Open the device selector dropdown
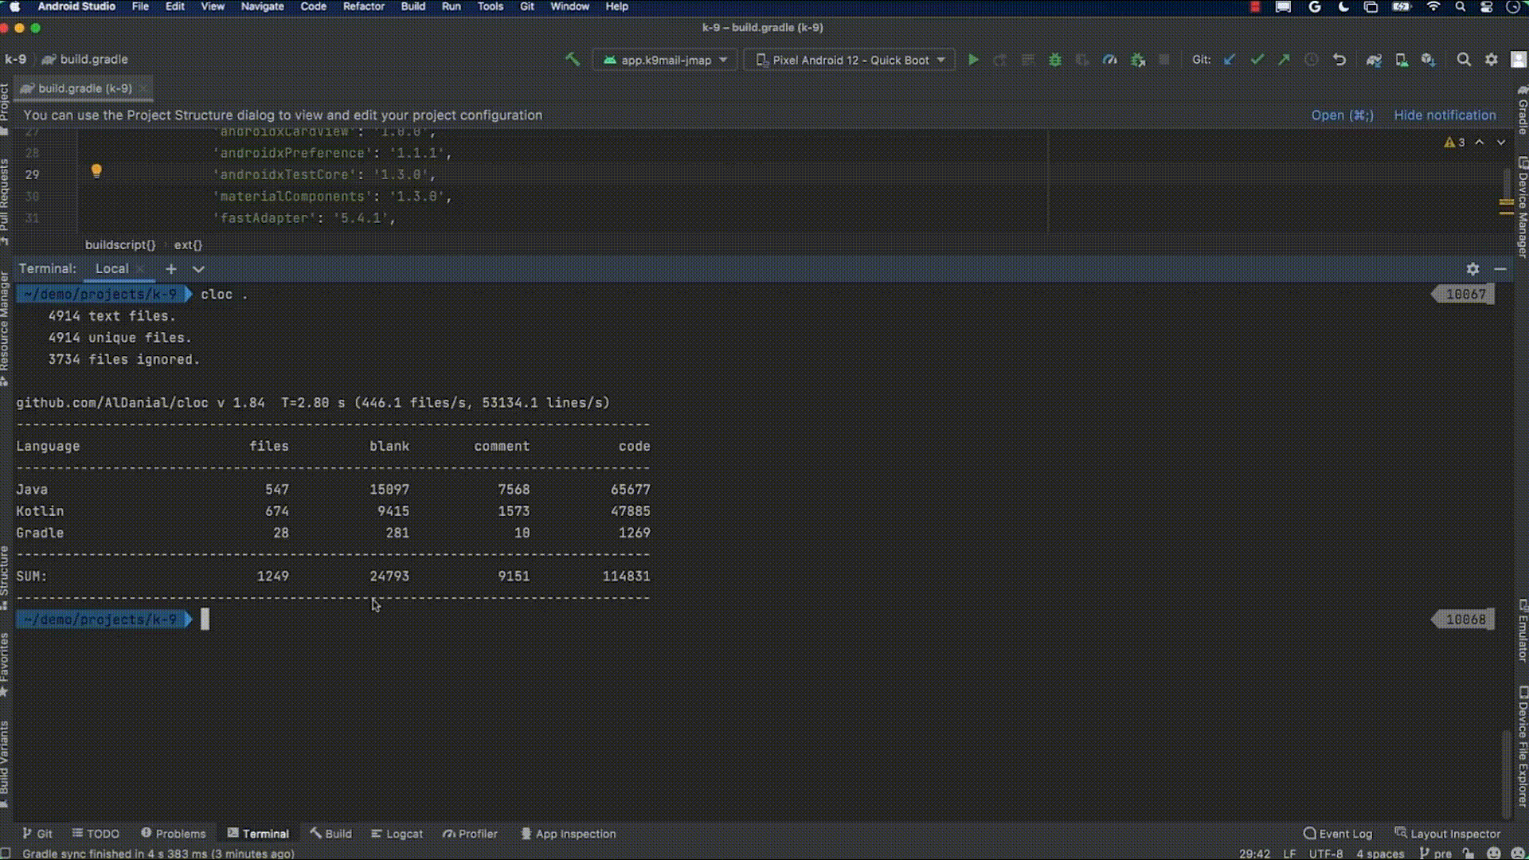The width and height of the screenshot is (1529, 860). pyautogui.click(x=848, y=59)
